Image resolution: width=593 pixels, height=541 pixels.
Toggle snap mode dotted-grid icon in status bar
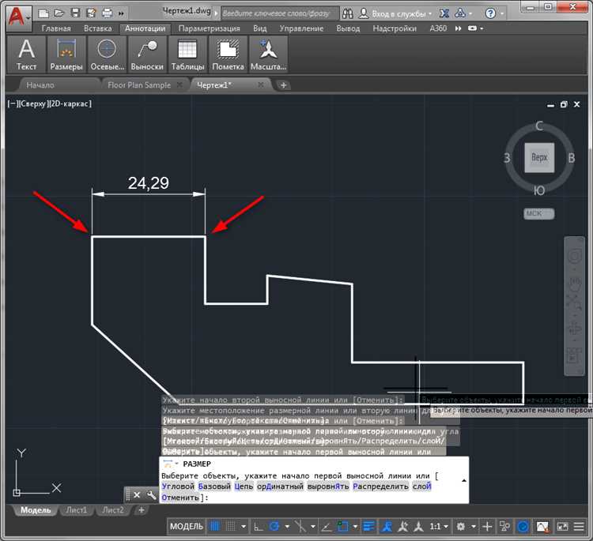click(x=231, y=526)
